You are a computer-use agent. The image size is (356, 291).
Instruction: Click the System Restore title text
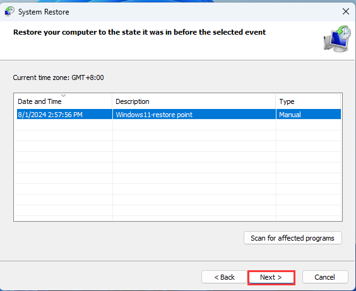point(44,12)
